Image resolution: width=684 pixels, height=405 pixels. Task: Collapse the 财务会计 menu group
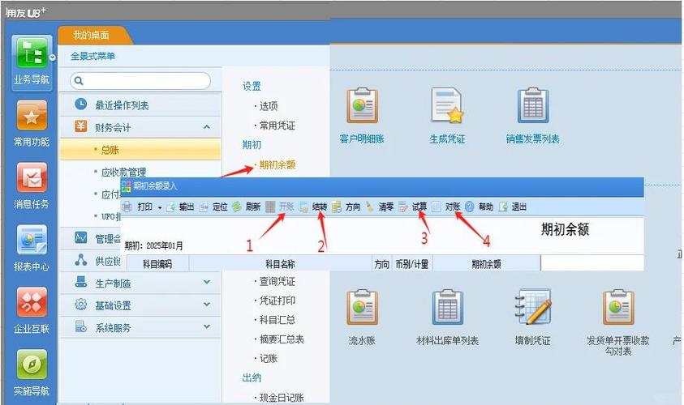[207, 127]
